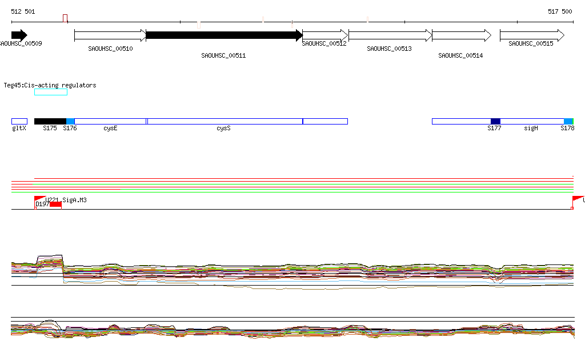Select the black S175 segment bar
Image resolution: width=585 pixels, height=349 pixels.
click(50, 122)
